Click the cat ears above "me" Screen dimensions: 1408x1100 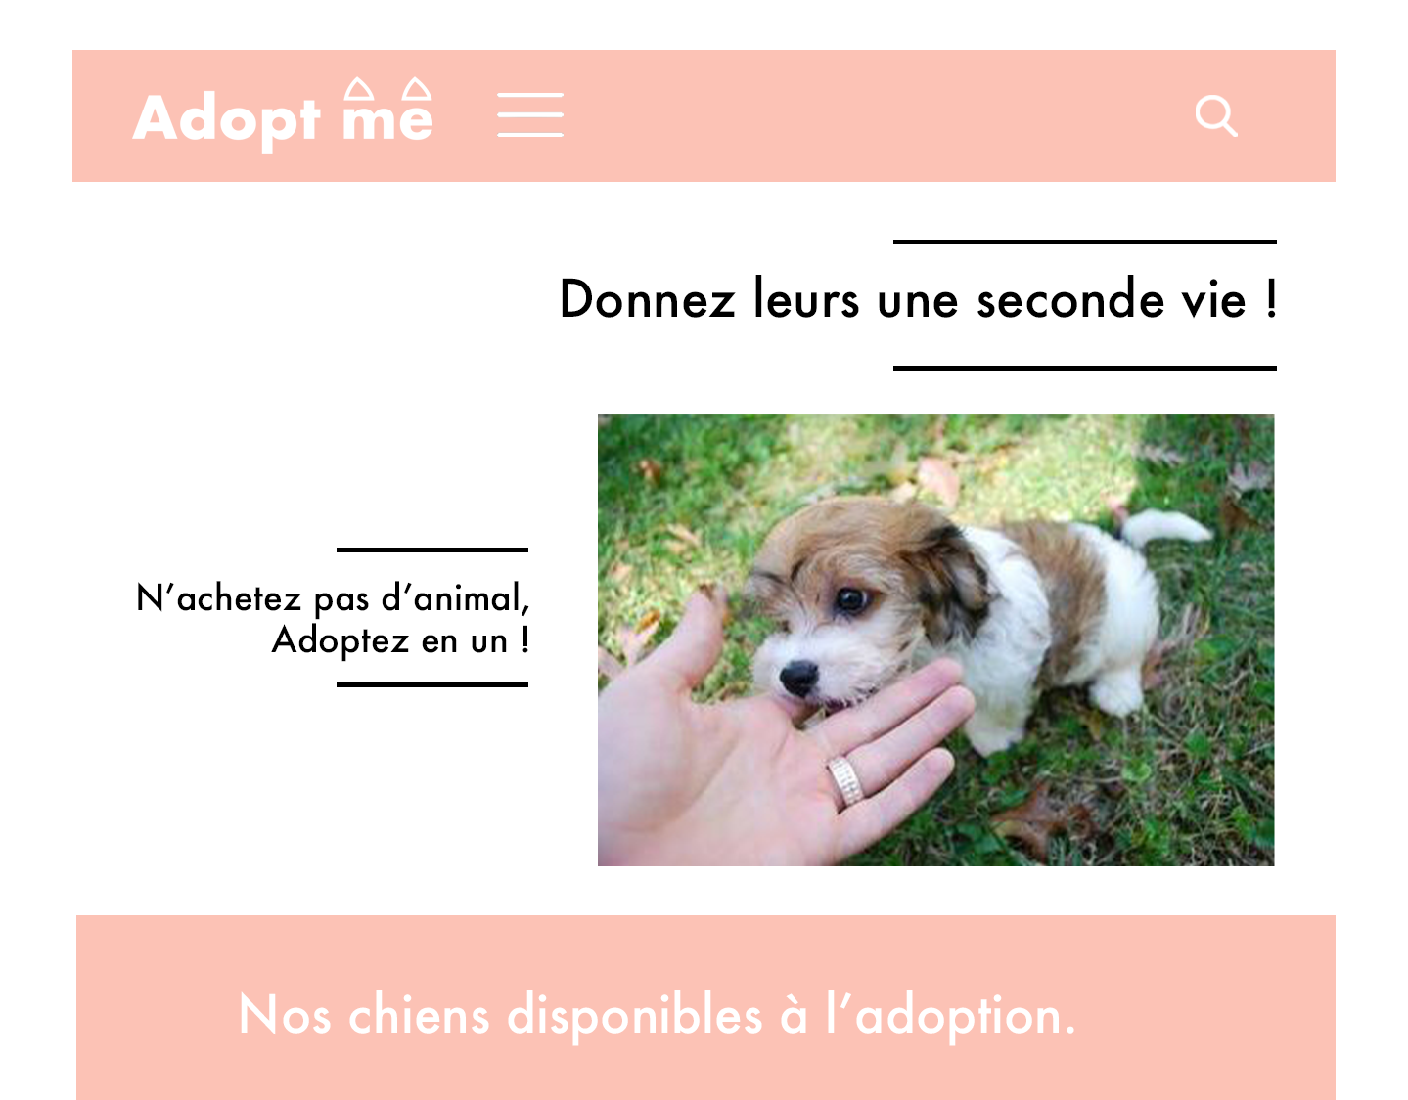pos(388,89)
